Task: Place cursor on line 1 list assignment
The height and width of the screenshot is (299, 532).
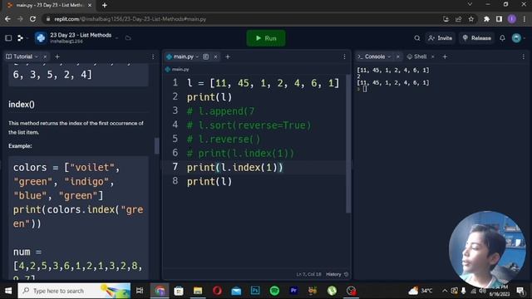Action: (263, 83)
